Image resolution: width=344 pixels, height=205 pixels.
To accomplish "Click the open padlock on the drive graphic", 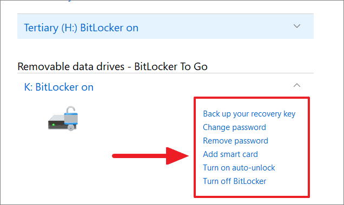I will tap(71, 115).
